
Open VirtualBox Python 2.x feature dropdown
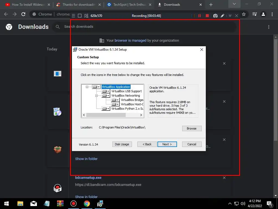[106, 109]
